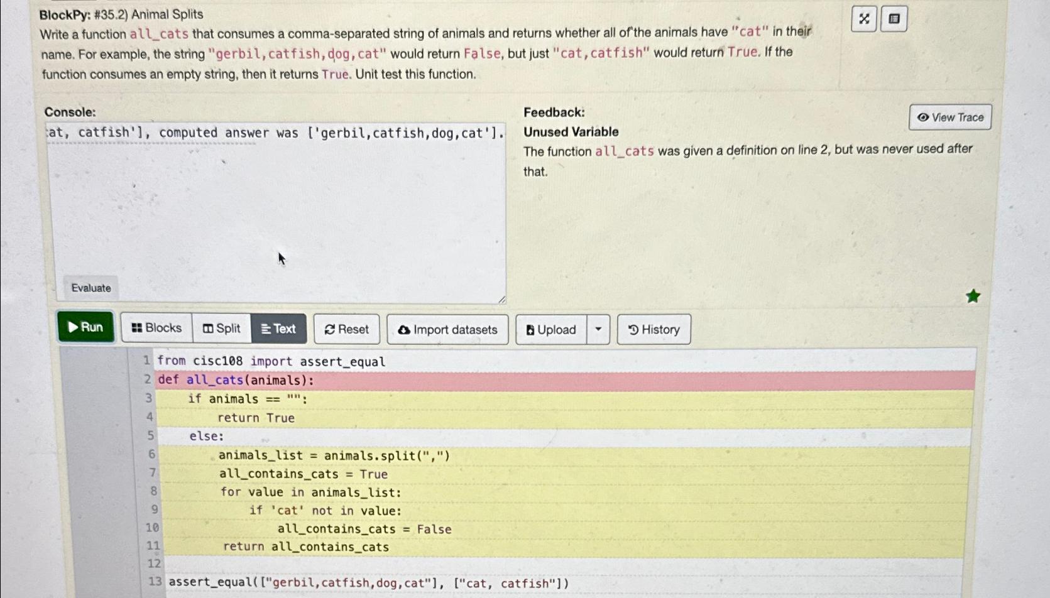Open the settings list icon beside fullscreen
The image size is (1050, 598).
pos(893,19)
